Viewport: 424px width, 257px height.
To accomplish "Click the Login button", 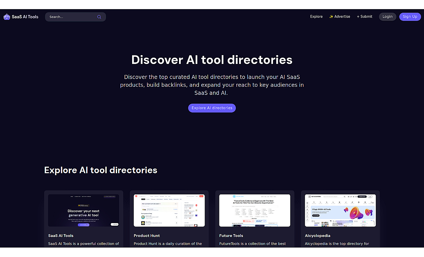I will pos(387,17).
